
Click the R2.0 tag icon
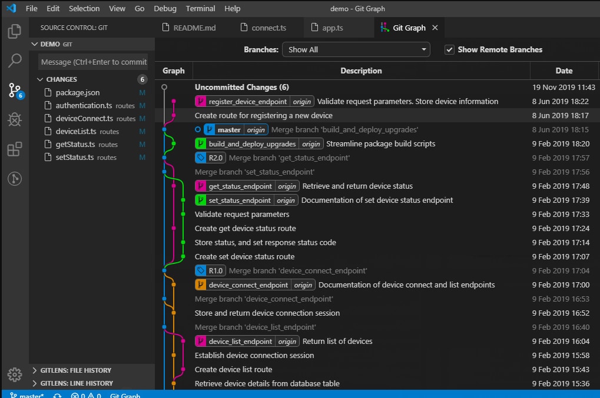[x=200, y=158]
